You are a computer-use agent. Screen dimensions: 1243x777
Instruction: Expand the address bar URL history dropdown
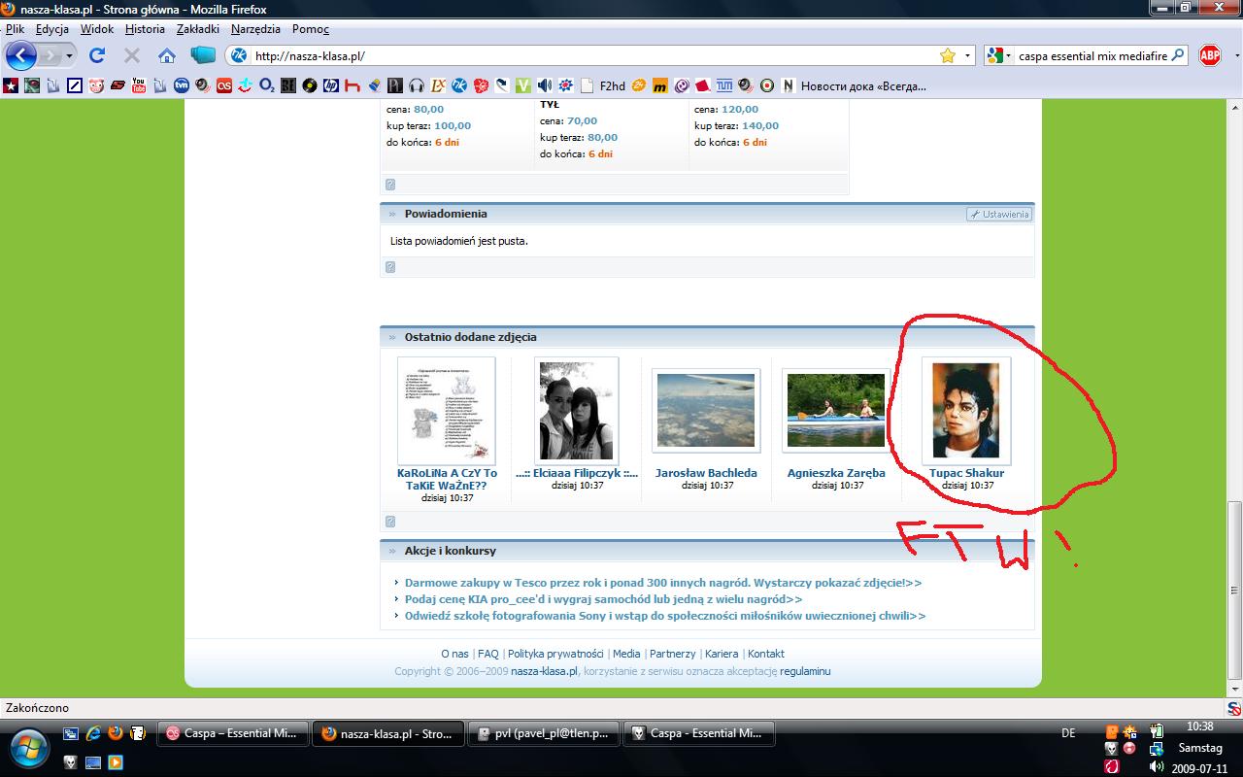(x=967, y=55)
